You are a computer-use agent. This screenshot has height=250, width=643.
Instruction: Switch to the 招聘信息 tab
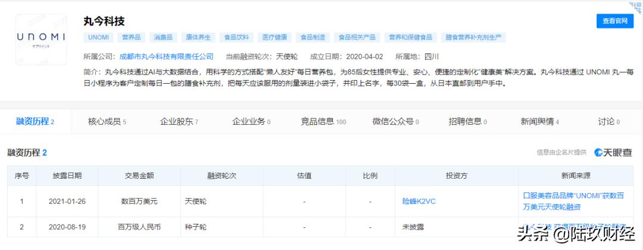(468, 122)
